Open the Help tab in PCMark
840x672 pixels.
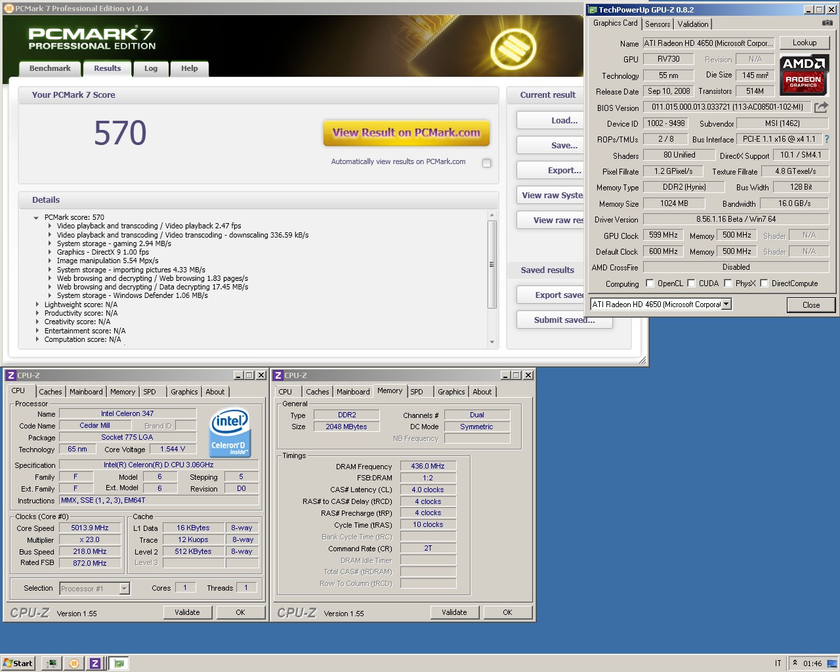click(190, 68)
